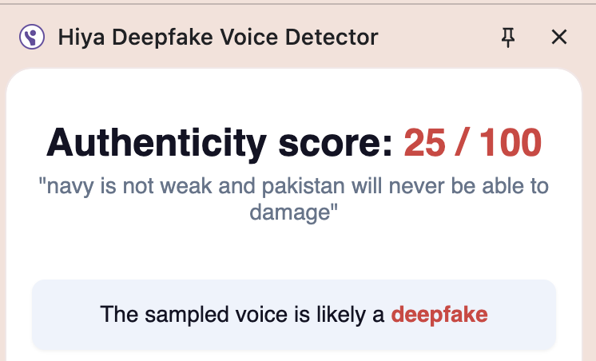Click the red number 100
This screenshot has width=596, height=361.
512,144
